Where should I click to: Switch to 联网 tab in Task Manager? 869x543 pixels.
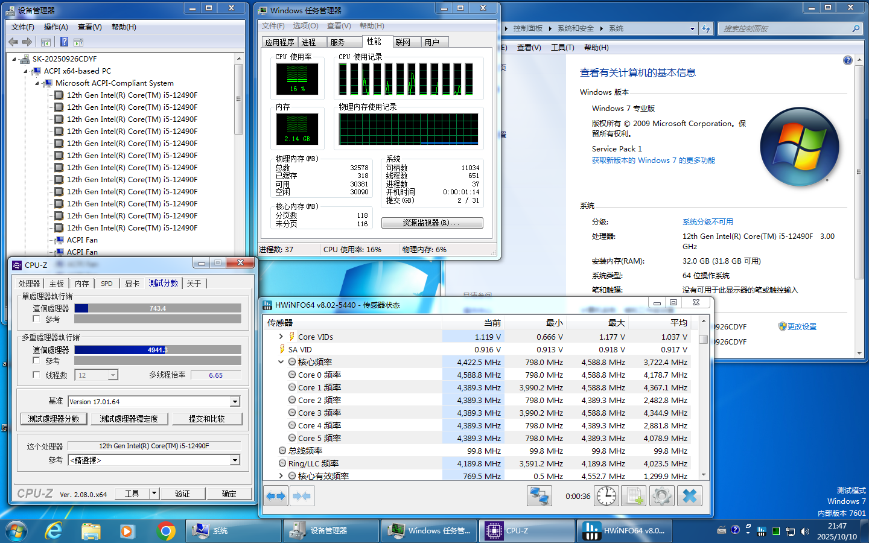pyautogui.click(x=403, y=42)
